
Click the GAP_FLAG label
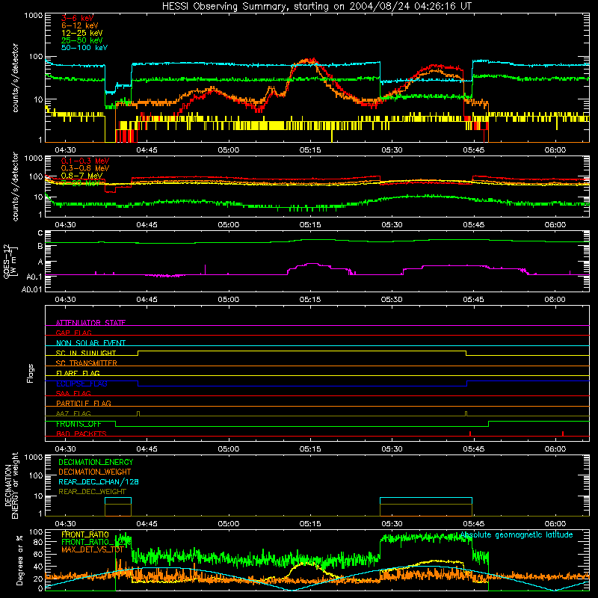tap(73, 333)
